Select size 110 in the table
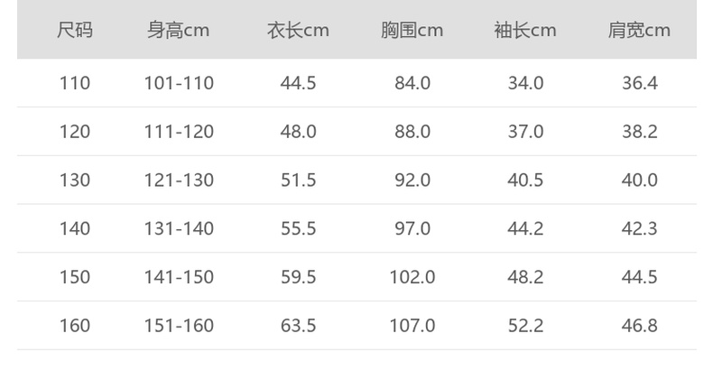This screenshot has width=713, height=389. click(75, 83)
